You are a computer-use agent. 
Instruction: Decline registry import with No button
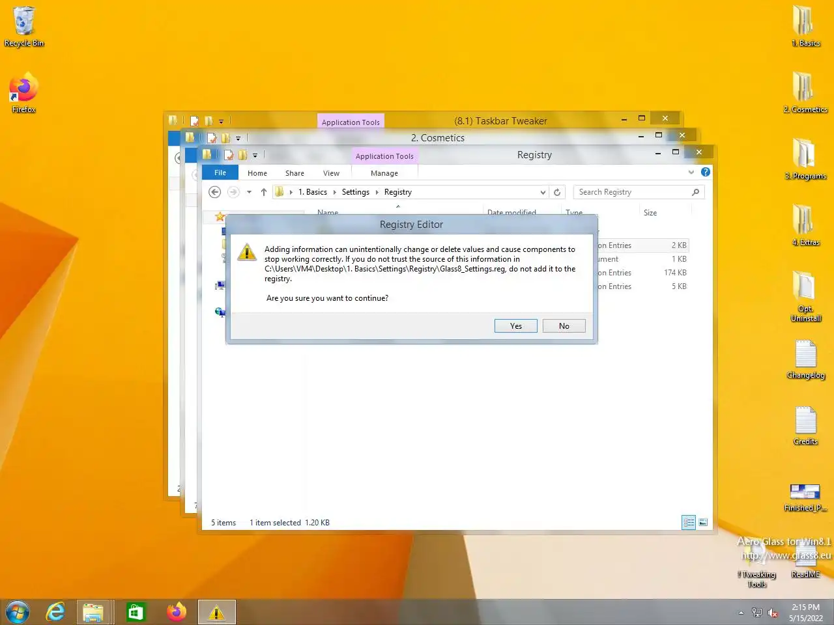pos(564,326)
